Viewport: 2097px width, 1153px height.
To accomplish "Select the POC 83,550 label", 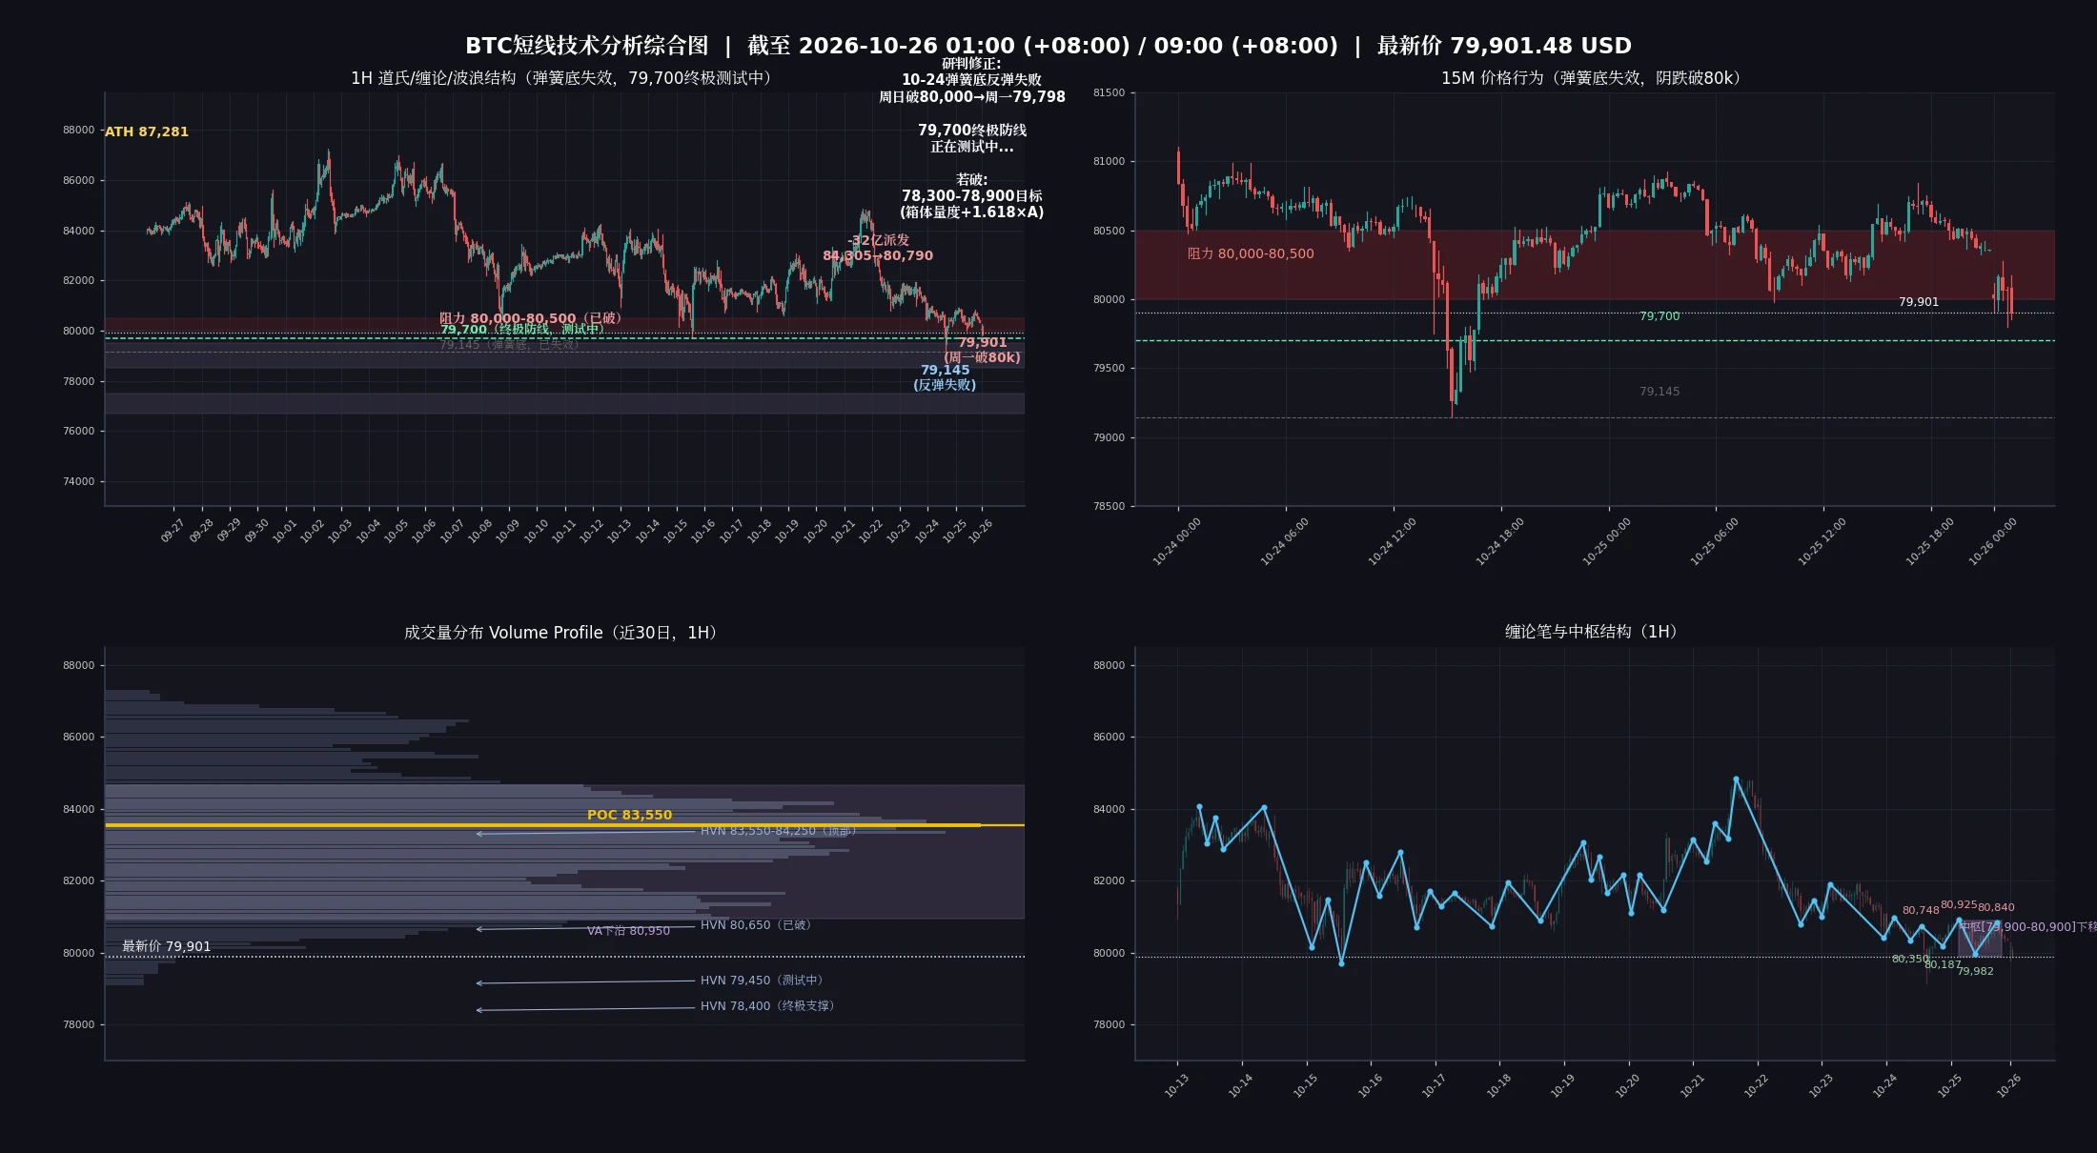I will pos(629,815).
